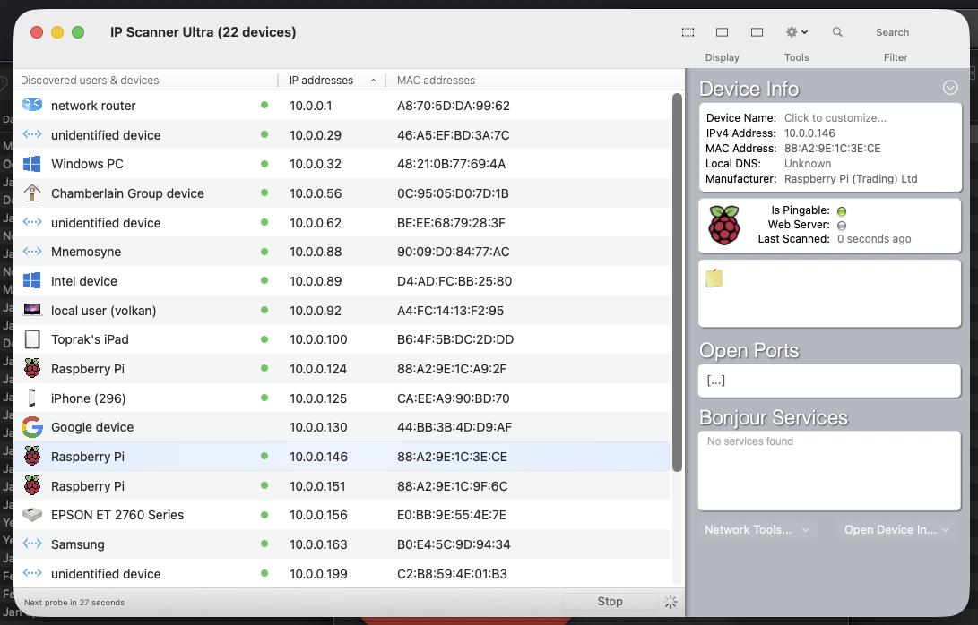The image size is (978, 625).
Task: Click the Last Scanned 0 seconds ago value
Action: tap(874, 239)
